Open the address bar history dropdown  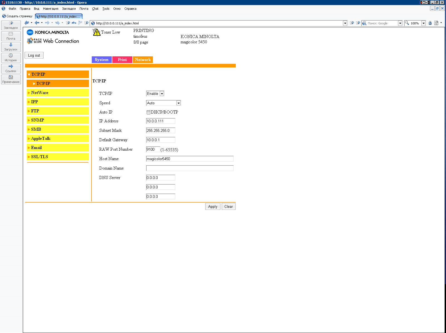click(x=345, y=23)
